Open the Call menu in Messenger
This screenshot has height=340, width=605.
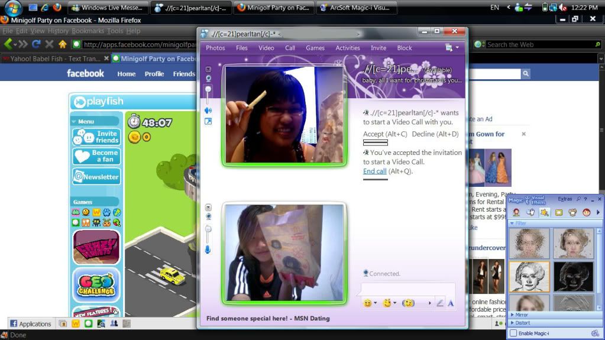coord(290,48)
